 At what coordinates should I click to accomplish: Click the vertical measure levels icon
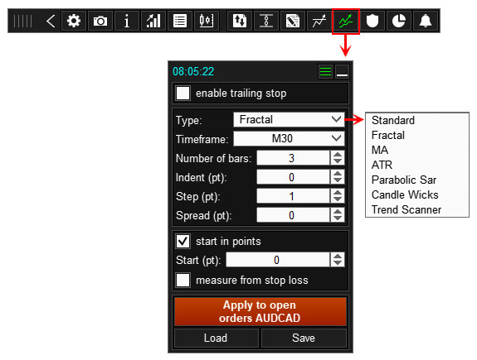pyautogui.click(x=266, y=21)
